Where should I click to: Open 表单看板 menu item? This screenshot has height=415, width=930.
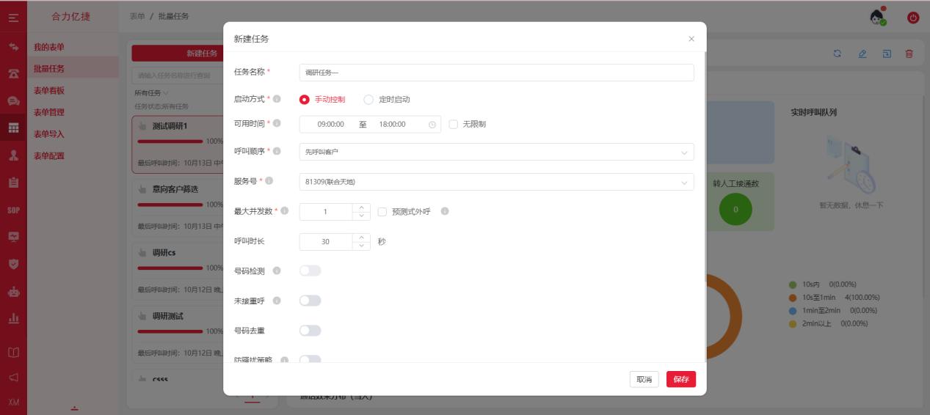coord(49,91)
